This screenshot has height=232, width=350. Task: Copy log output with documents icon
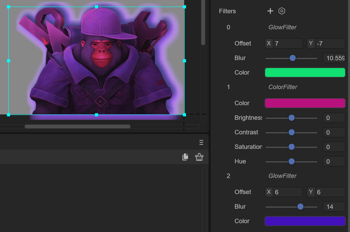coord(185,157)
